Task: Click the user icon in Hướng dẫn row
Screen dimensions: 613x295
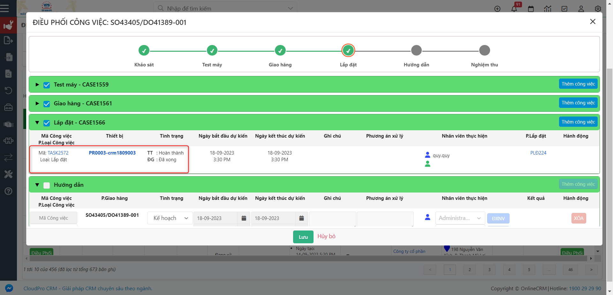Action: tap(428, 217)
